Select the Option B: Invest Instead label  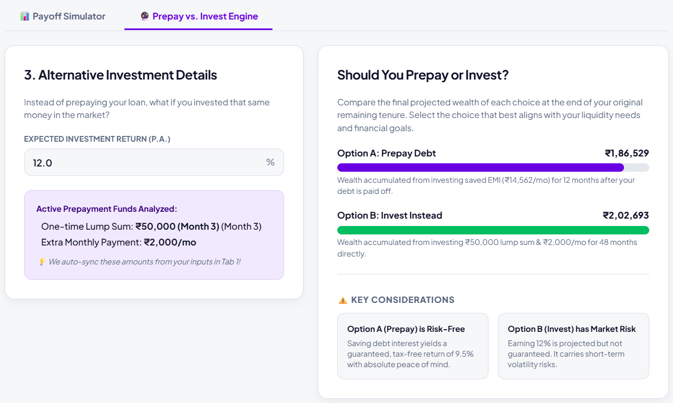(x=390, y=215)
